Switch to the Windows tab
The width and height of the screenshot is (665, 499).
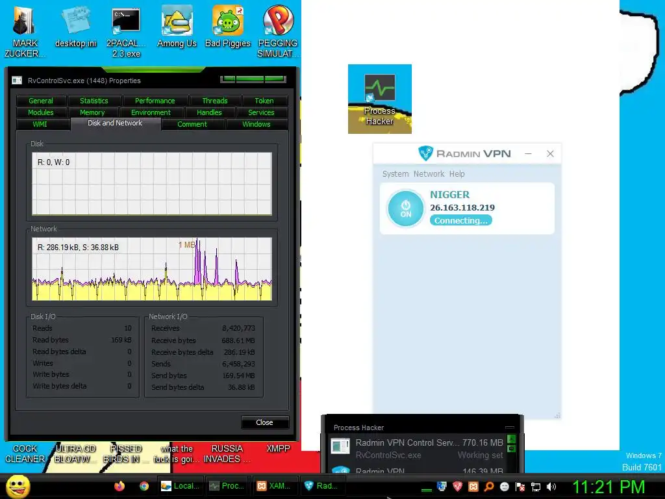click(257, 124)
